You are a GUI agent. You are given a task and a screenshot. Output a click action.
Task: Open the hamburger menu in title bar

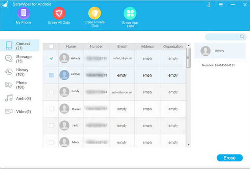pyautogui.click(x=221, y=5)
